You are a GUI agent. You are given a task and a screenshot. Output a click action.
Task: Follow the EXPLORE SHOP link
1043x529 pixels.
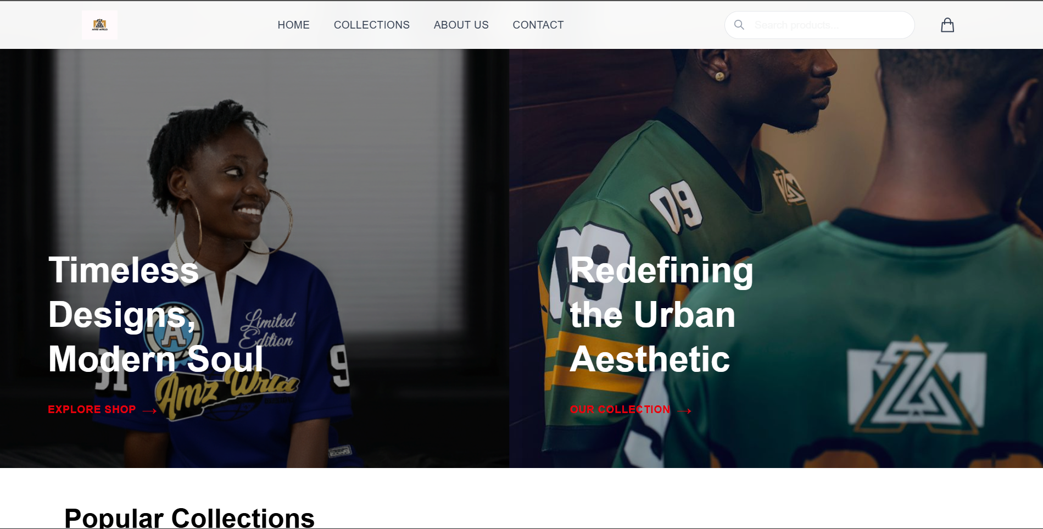(x=92, y=409)
